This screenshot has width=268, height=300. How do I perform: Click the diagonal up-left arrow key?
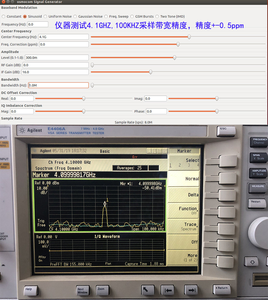click(148, 290)
